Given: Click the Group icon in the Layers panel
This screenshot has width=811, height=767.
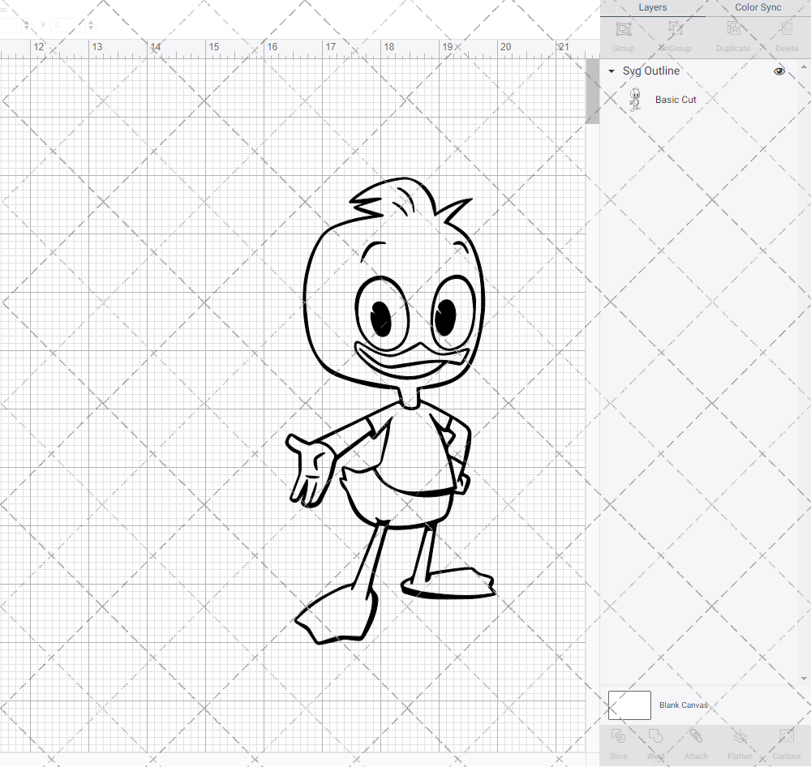Looking at the screenshot, I should [623, 32].
